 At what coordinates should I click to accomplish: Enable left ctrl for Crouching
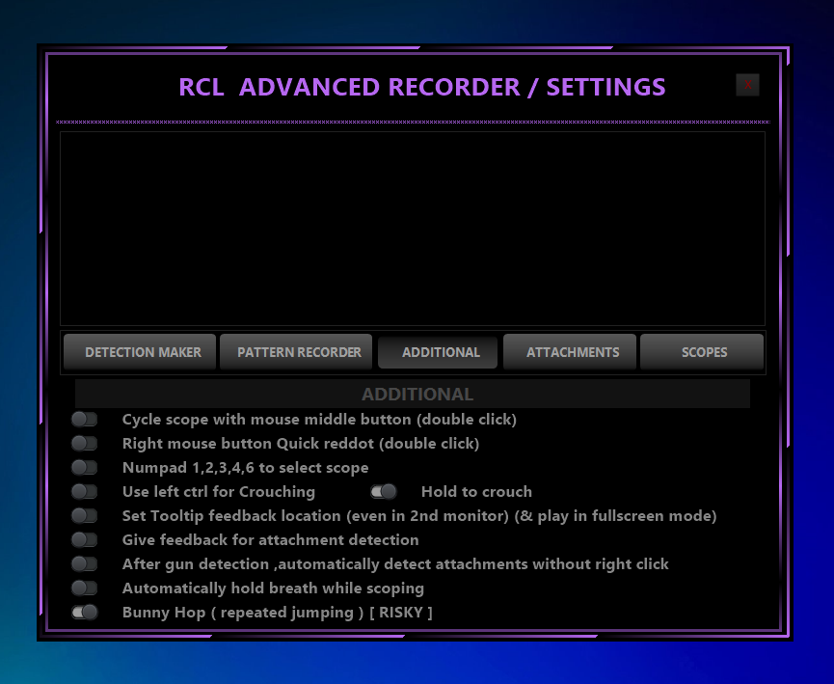pyautogui.click(x=85, y=491)
